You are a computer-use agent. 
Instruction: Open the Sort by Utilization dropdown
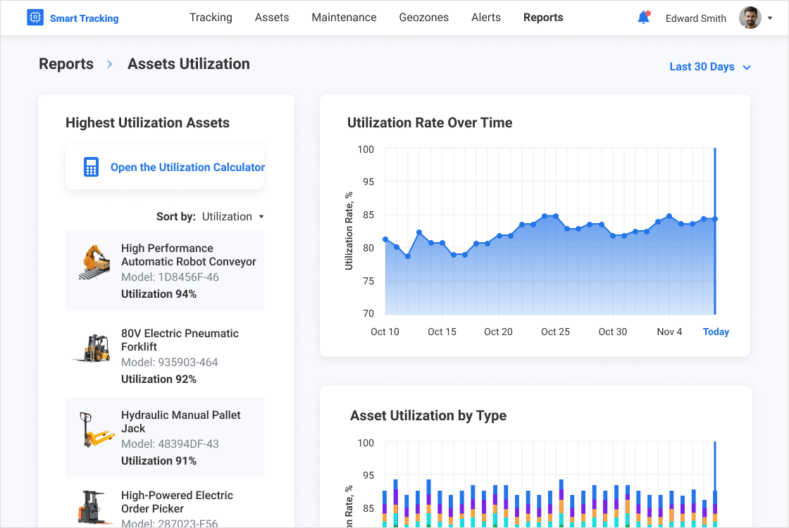pyautogui.click(x=232, y=217)
